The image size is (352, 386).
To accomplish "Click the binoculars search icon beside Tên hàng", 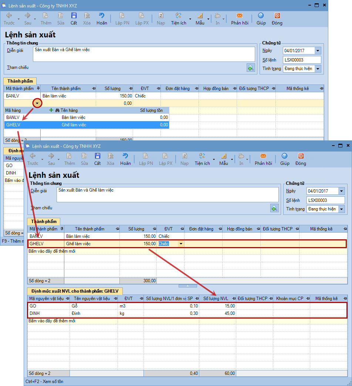I will point(57,110).
